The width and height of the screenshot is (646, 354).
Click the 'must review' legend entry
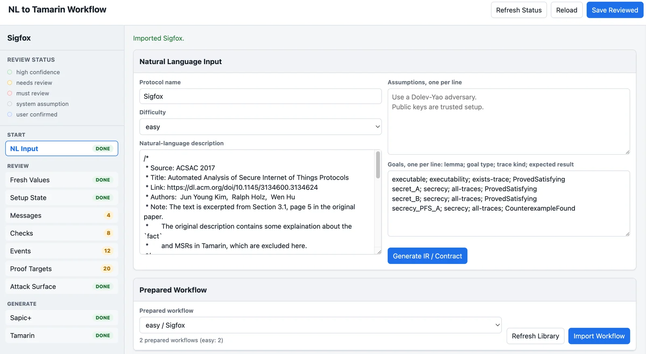tap(28, 93)
